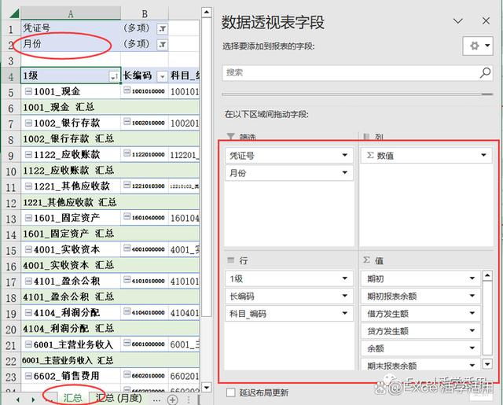Open the pivot field pane options chevron
The width and height of the screenshot is (503, 405).
coord(457,21)
